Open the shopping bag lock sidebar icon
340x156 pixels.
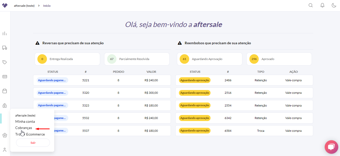click(5, 105)
